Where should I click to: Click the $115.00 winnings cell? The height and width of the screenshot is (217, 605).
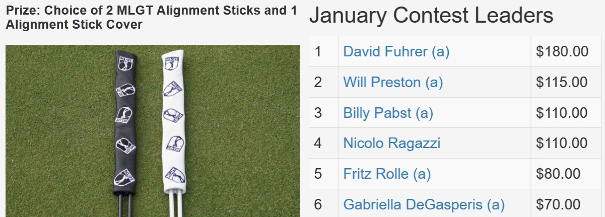562,82
